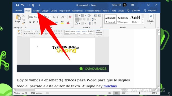Show paragraph marks pilcrow
Image resolution: width=172 pixels, height=96 pixels.
(x=95, y=23)
